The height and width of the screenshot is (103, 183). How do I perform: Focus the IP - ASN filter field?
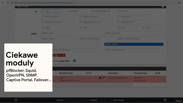tap(153, 27)
